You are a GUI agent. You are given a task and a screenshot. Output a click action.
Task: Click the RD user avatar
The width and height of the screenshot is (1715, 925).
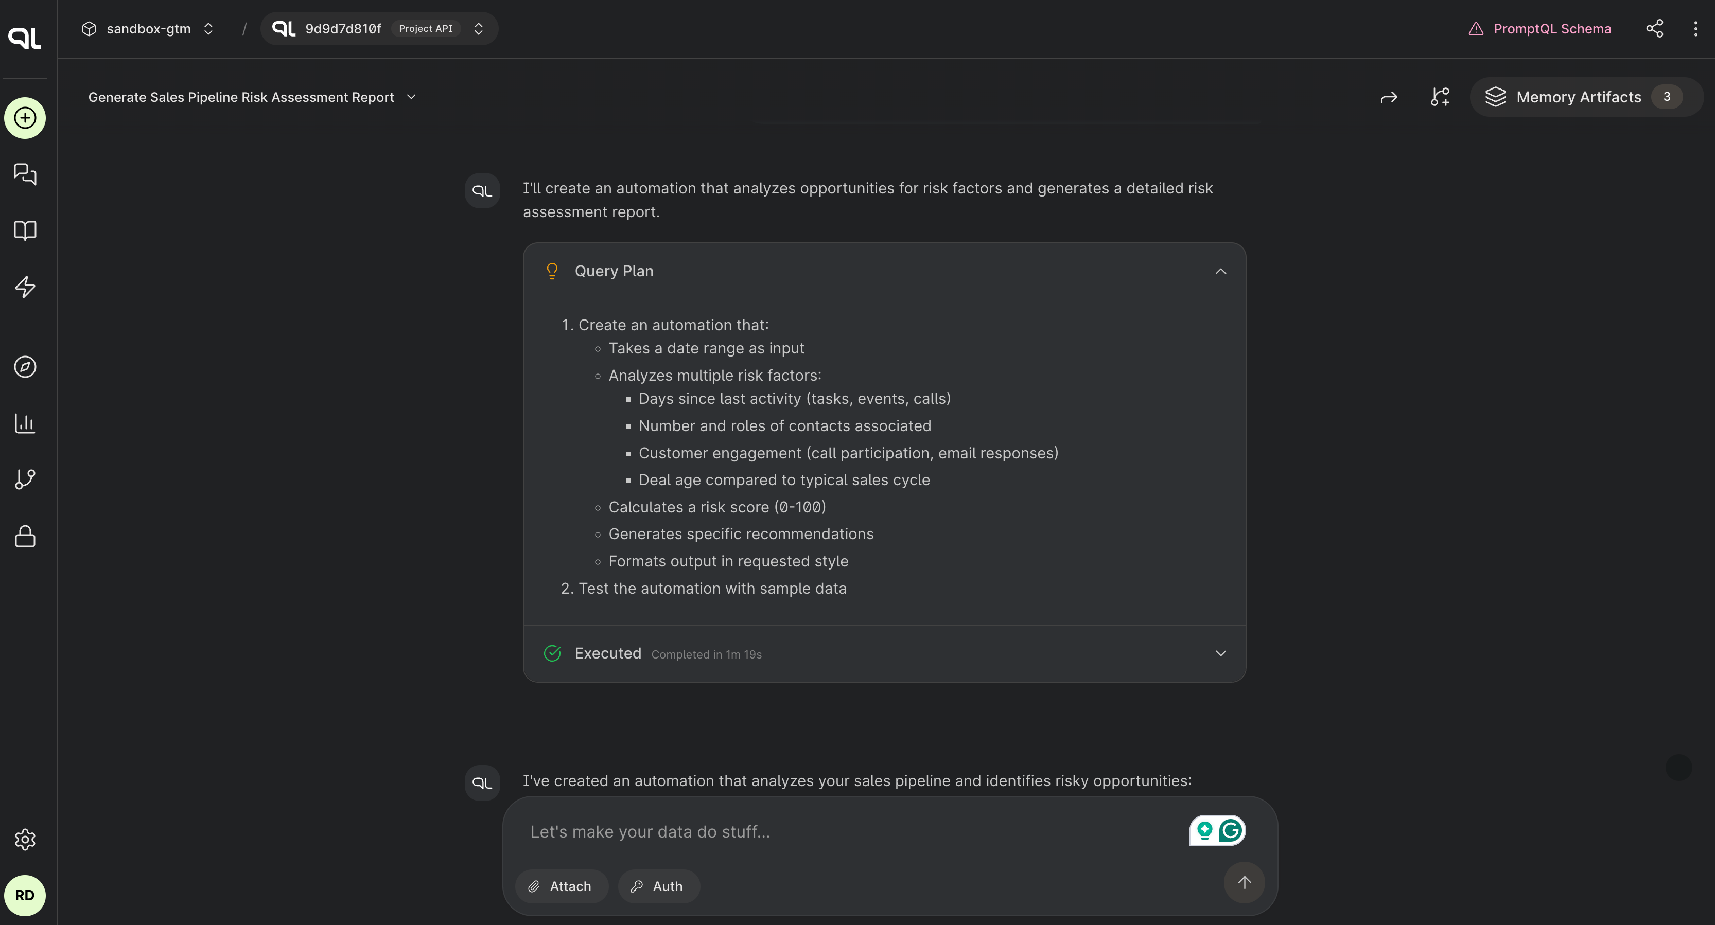(x=25, y=895)
